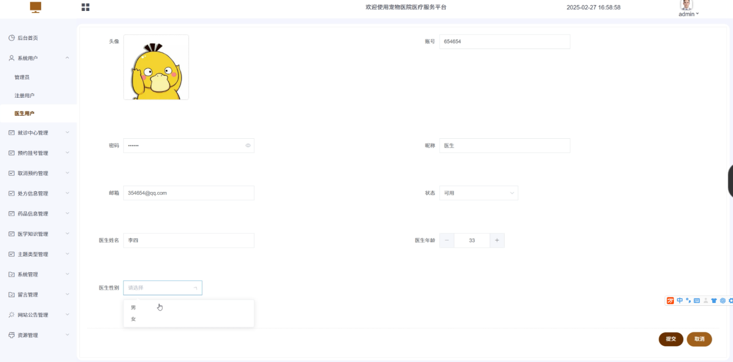Click the 取消 cancel button
Screen dimensions: 733x362
699,339
